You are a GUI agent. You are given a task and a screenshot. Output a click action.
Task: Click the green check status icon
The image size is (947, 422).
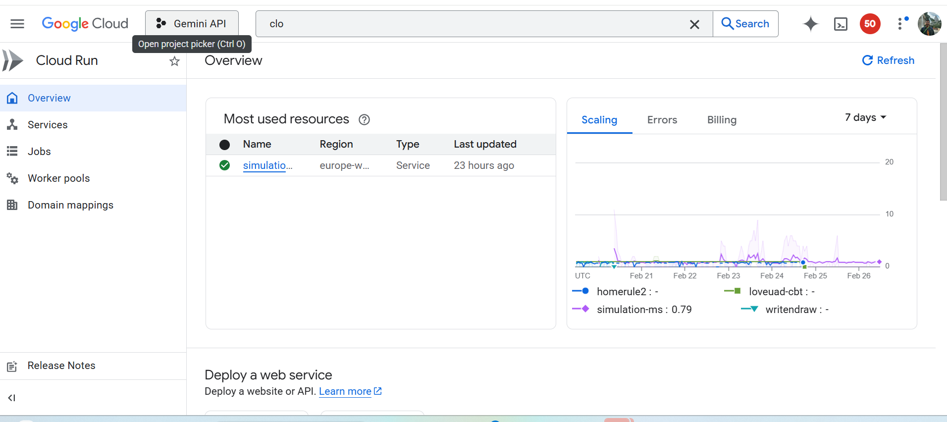[224, 165]
